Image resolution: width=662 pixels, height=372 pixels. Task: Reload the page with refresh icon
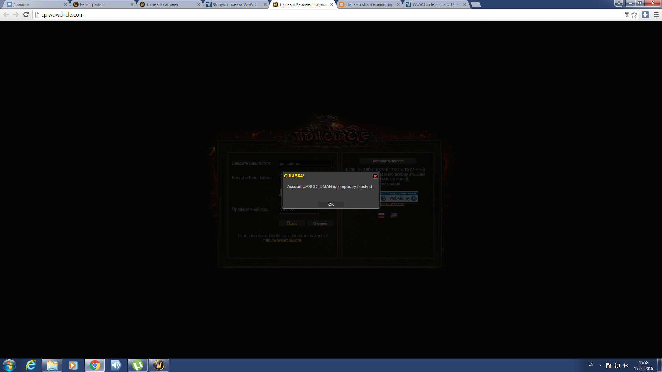pos(26,14)
